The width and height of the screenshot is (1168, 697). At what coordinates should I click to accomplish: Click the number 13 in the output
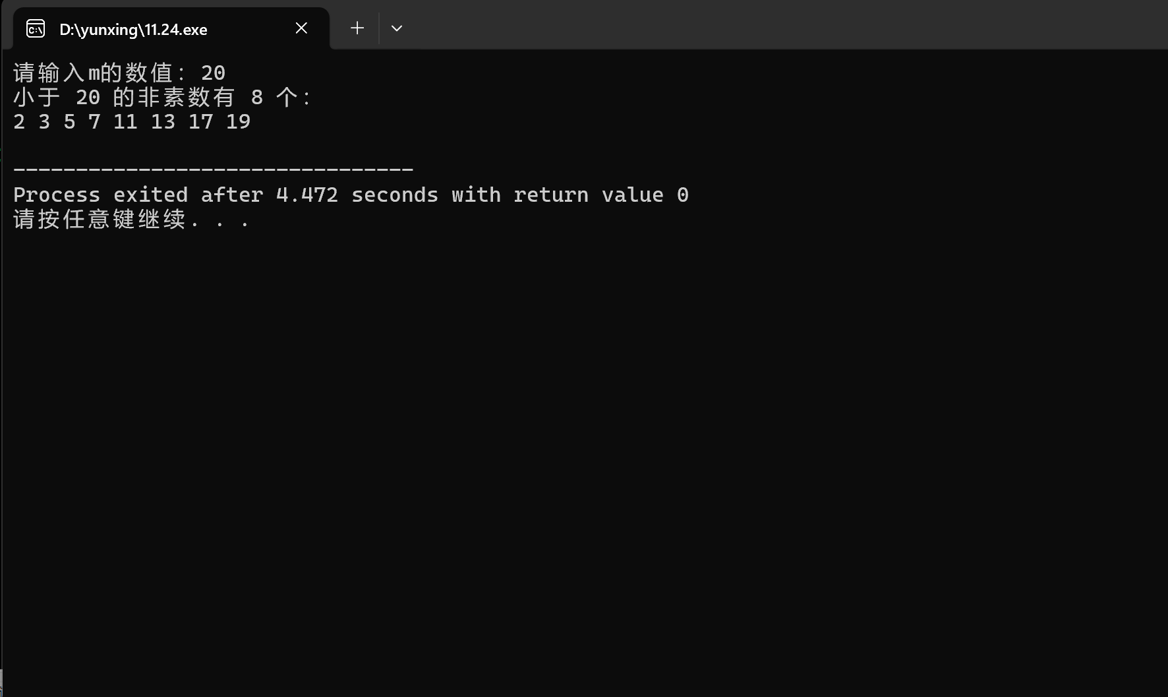point(163,121)
